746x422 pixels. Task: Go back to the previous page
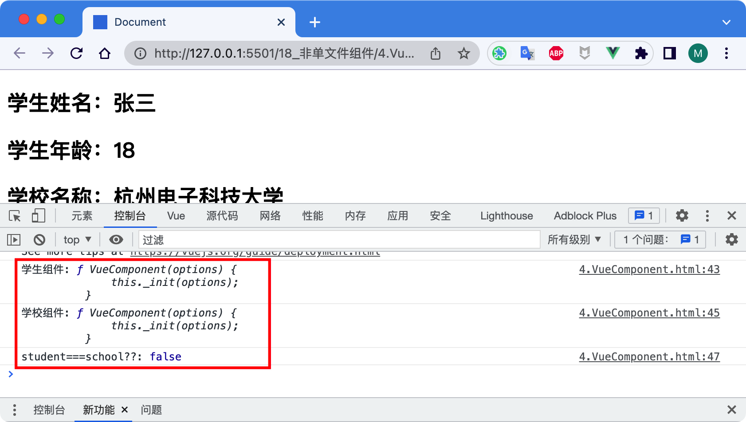click(20, 54)
